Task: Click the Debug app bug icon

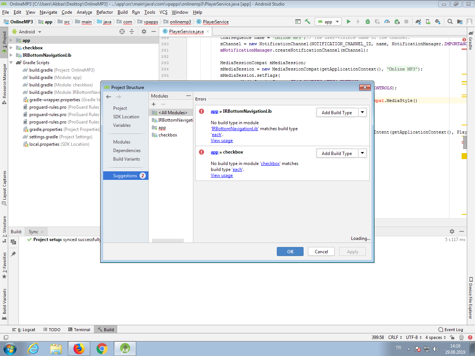Action: (x=368, y=22)
